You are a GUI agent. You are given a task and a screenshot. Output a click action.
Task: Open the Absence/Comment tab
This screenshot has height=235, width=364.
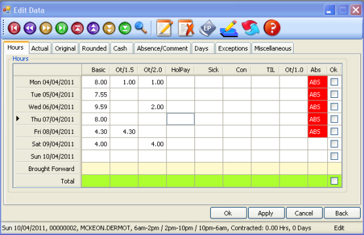(x=162, y=48)
